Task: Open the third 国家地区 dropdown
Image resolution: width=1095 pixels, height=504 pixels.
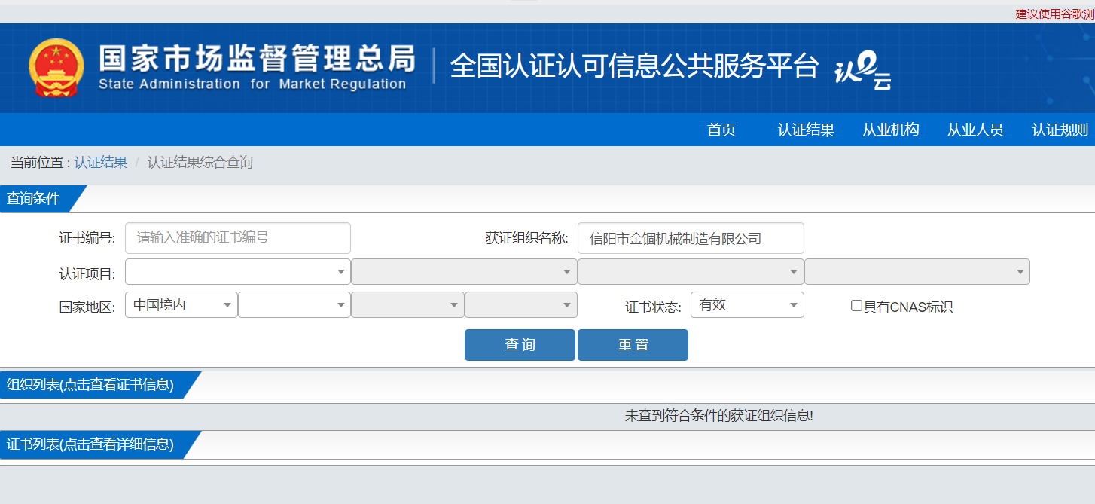Action: pyautogui.click(x=407, y=305)
